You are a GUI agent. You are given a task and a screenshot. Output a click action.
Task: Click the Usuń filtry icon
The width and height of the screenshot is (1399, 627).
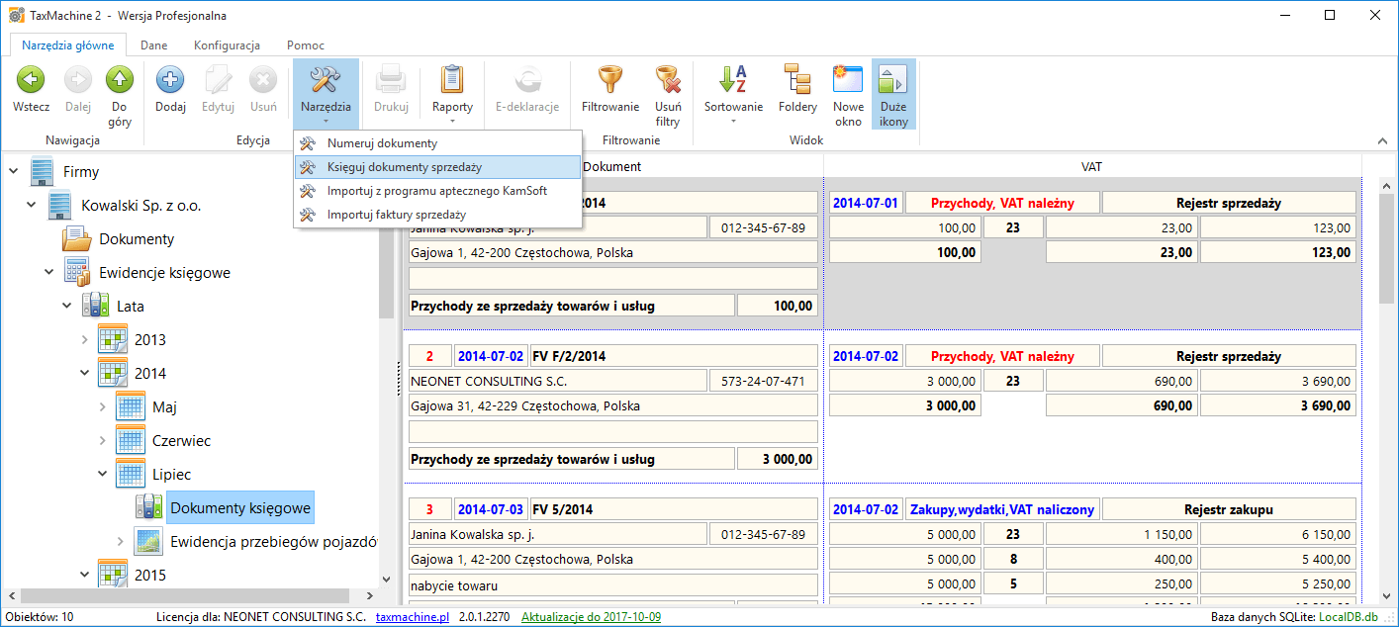pyautogui.click(x=668, y=81)
